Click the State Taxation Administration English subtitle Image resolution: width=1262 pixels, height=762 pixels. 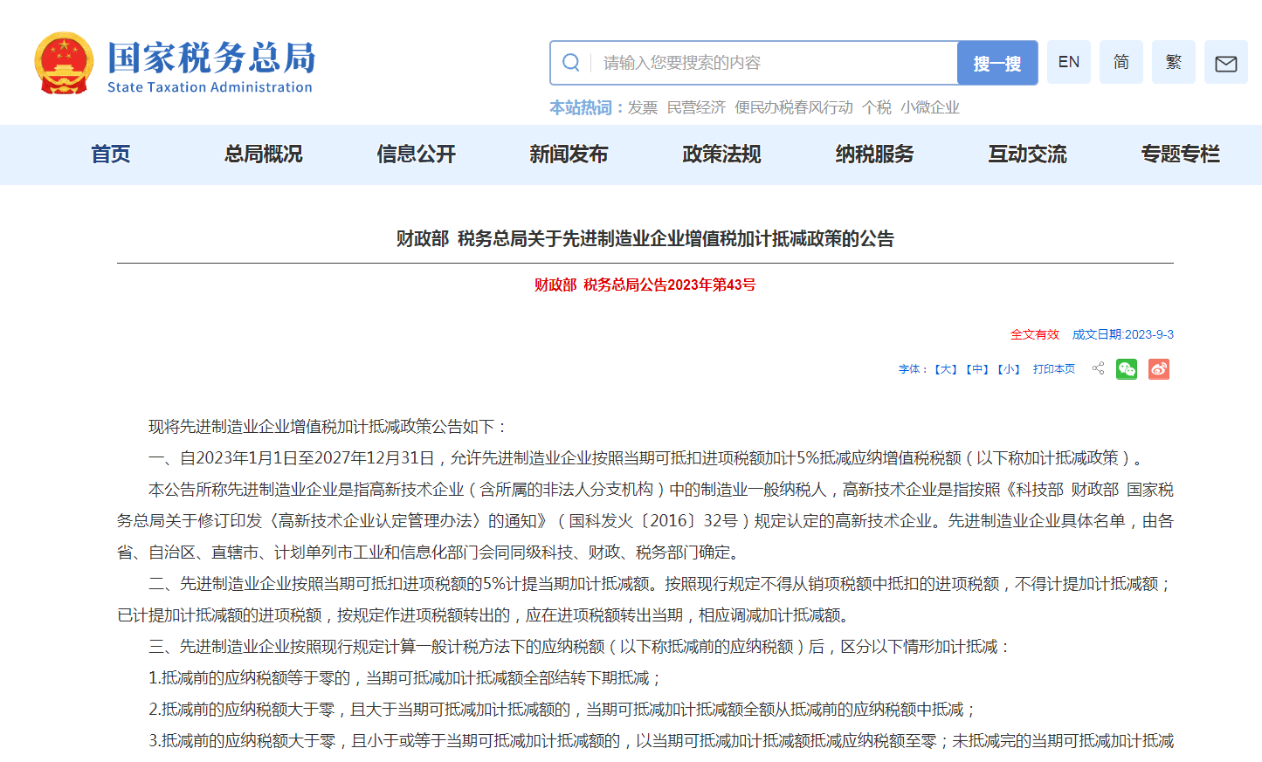pos(210,87)
